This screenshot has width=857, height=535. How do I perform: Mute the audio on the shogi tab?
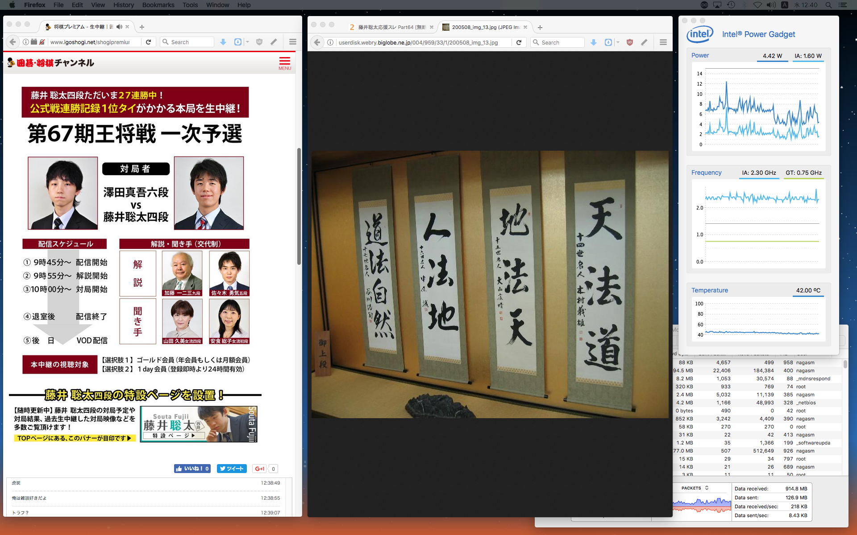coord(119,27)
